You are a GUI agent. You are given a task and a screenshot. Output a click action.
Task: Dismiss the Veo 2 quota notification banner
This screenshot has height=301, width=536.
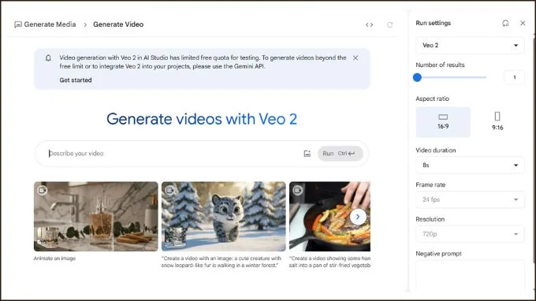click(x=355, y=58)
